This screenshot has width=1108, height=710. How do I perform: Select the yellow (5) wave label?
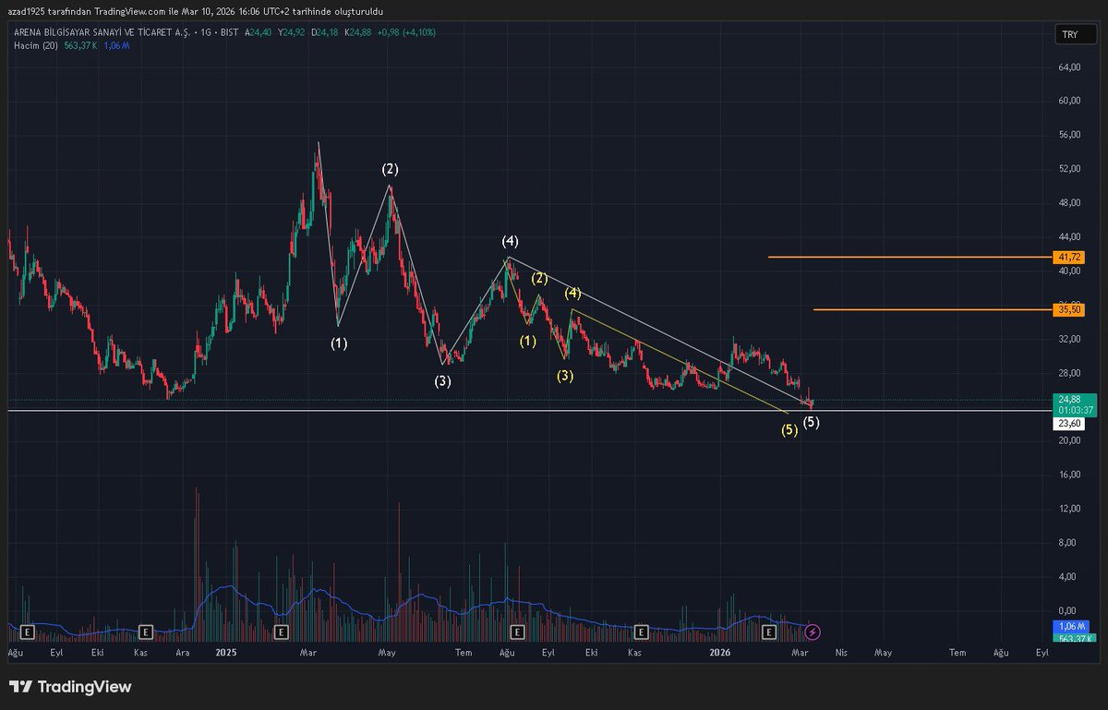[789, 430]
